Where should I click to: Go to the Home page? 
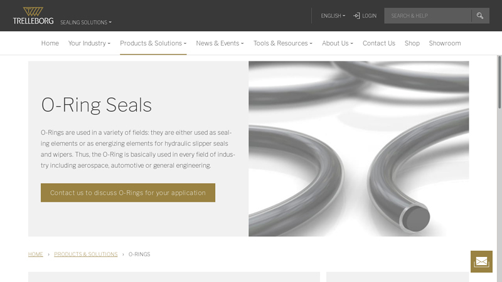(50, 43)
